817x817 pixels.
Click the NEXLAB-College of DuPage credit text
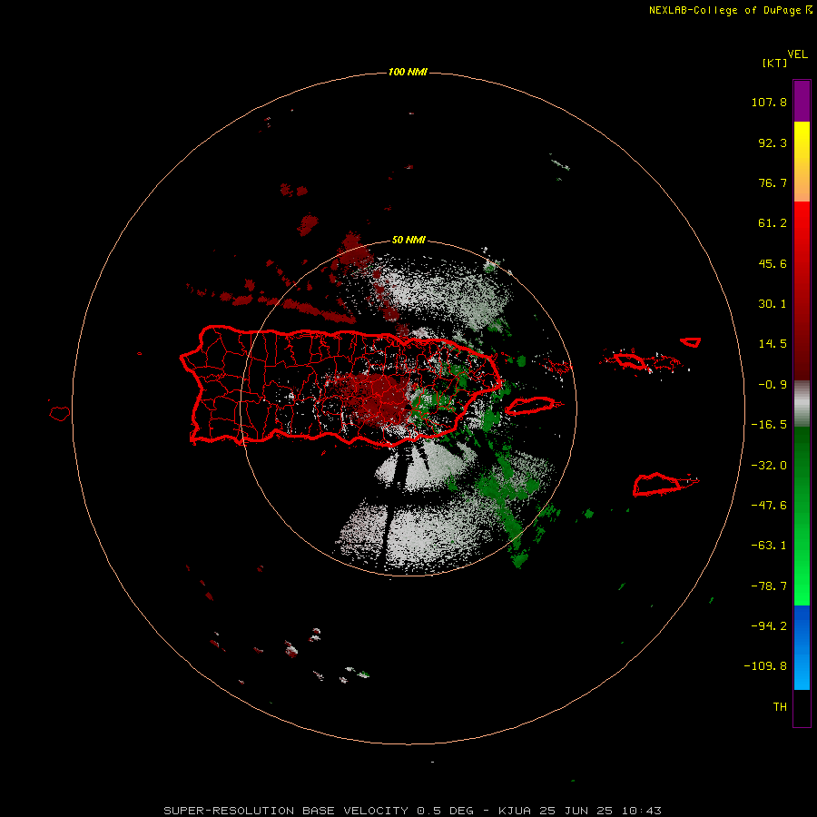[x=731, y=10]
